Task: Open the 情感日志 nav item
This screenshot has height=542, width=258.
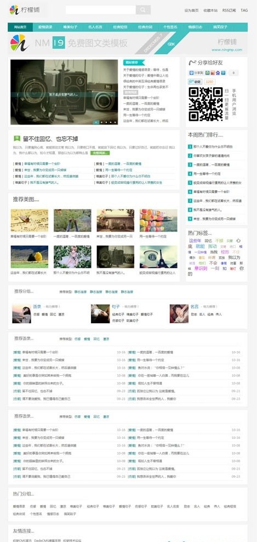Action: coord(195,27)
